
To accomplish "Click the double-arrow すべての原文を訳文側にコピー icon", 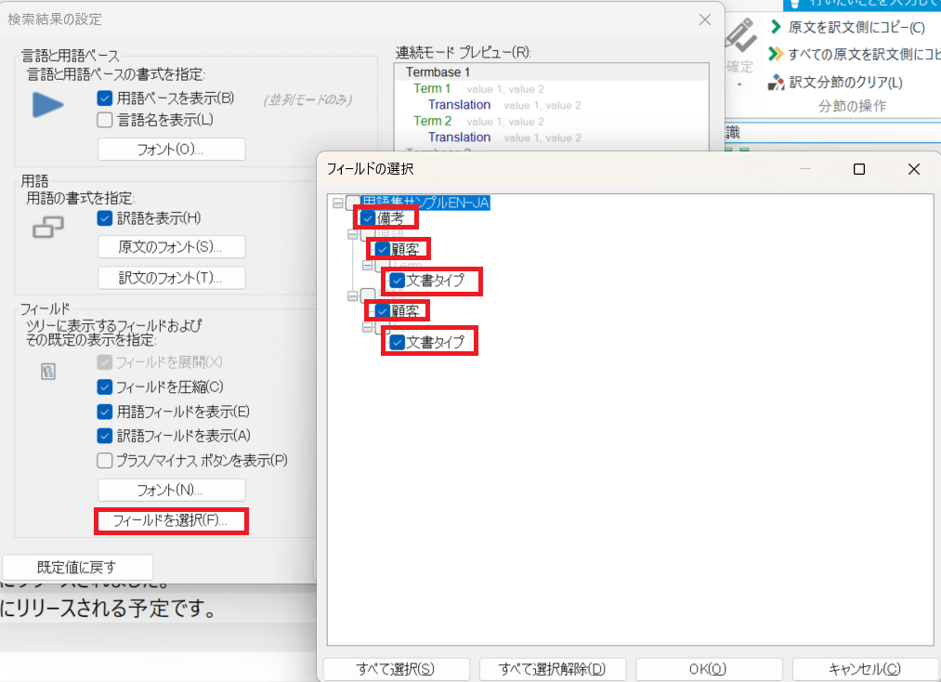I will pos(775,54).
